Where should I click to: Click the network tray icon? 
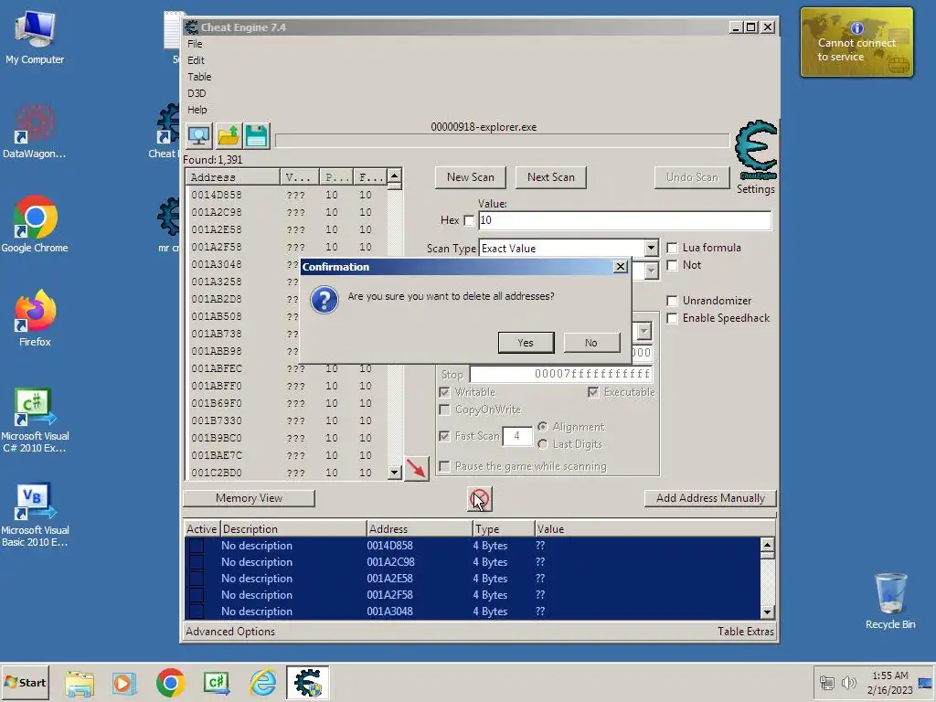826,682
